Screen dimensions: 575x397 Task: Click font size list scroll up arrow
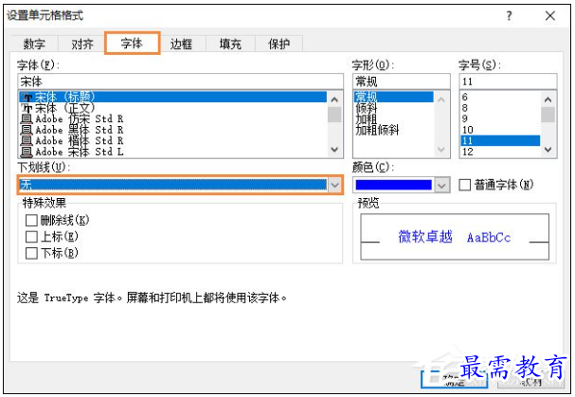pyautogui.click(x=548, y=99)
